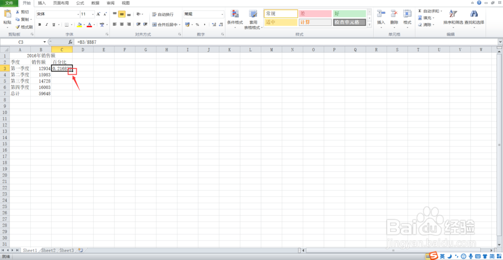Open Excel Help question mark icon

(479, 3)
